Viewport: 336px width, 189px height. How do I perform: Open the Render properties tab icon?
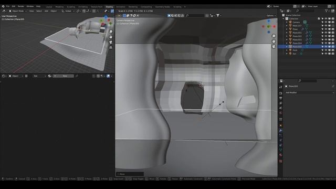(281, 93)
